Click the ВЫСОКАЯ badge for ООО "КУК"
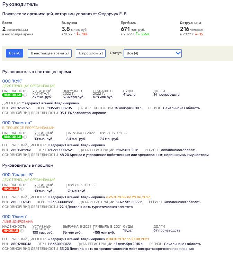 [12, 95]
